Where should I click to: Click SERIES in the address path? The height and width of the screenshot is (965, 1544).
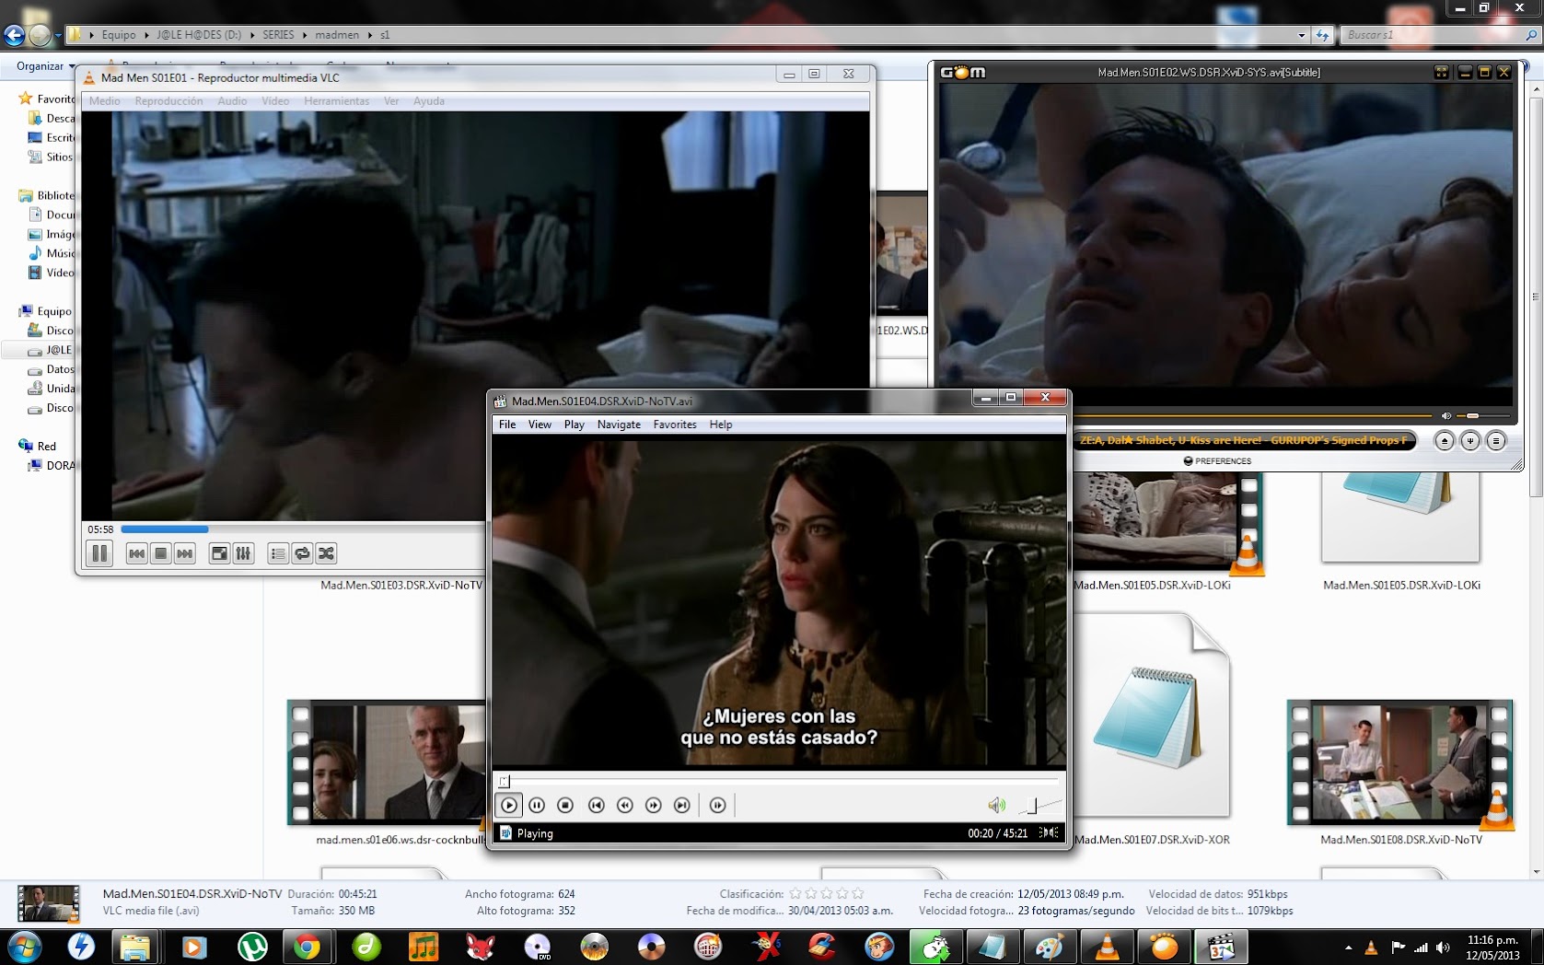(278, 35)
